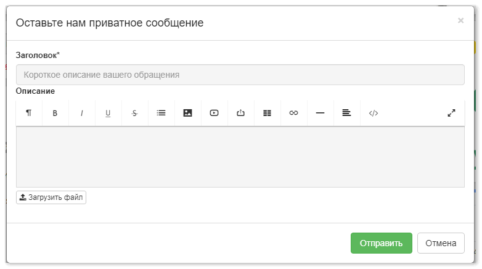
Task: Toggle bold text formatting
Action: (55, 113)
